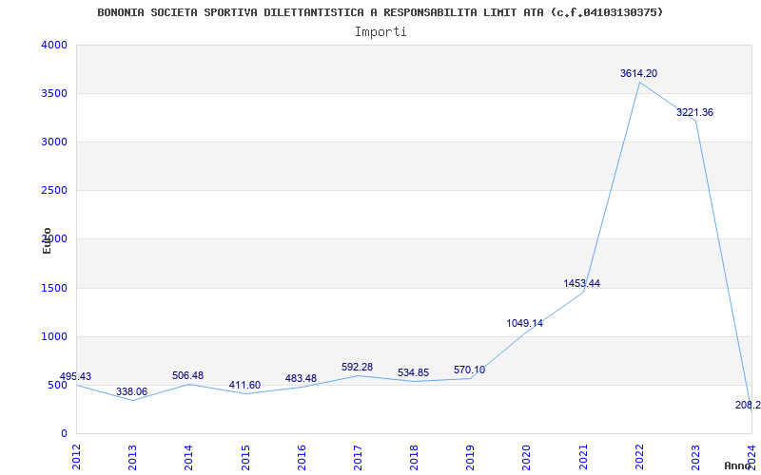Click the BONONIA SOCIETA SPORTIVA chart title
The width and height of the screenshot is (761, 475).
(380, 12)
